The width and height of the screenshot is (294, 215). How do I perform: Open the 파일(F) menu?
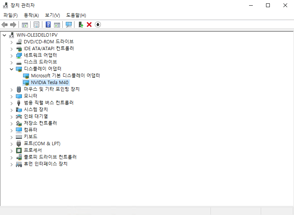[x=11, y=15]
